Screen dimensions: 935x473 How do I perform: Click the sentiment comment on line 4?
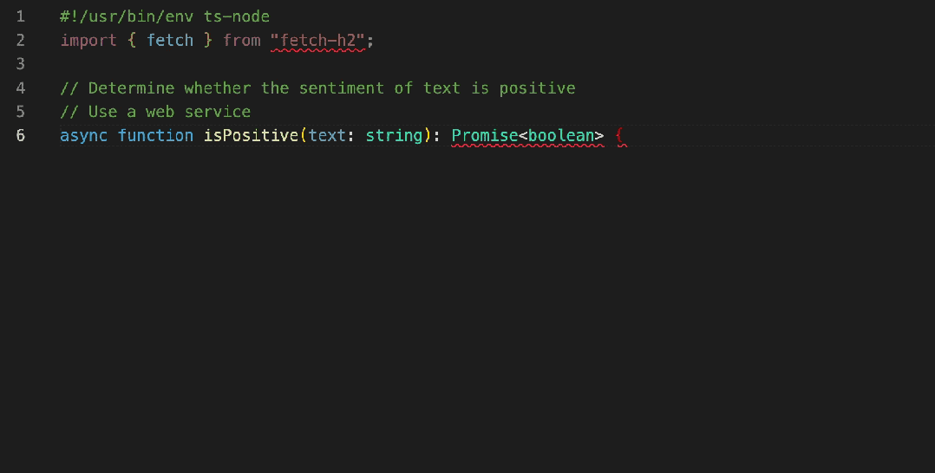(317, 87)
